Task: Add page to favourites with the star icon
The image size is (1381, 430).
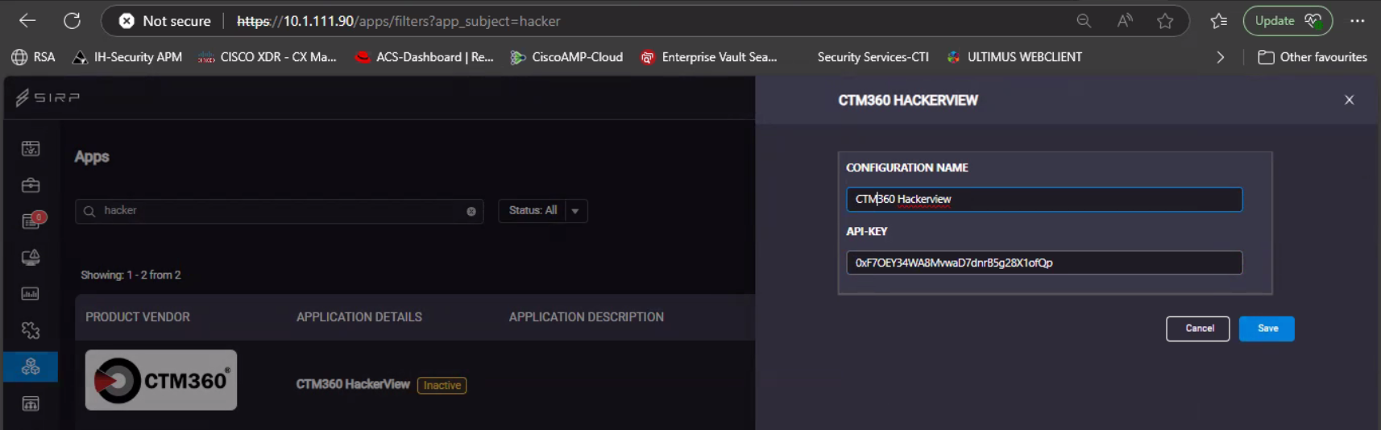Action: click(x=1165, y=21)
